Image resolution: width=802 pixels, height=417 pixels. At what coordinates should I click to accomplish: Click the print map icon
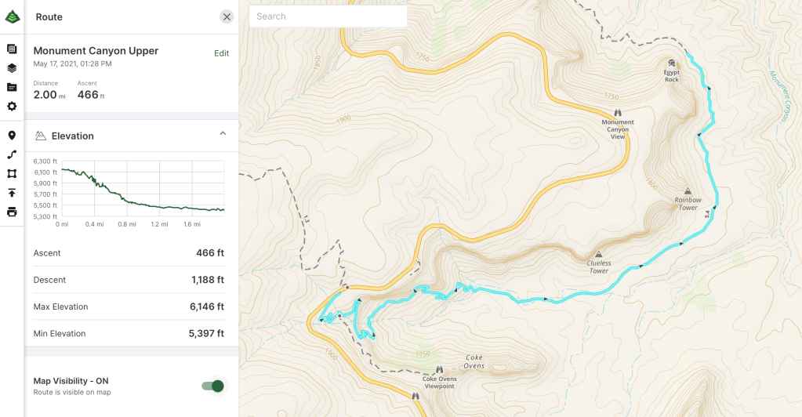point(12,212)
